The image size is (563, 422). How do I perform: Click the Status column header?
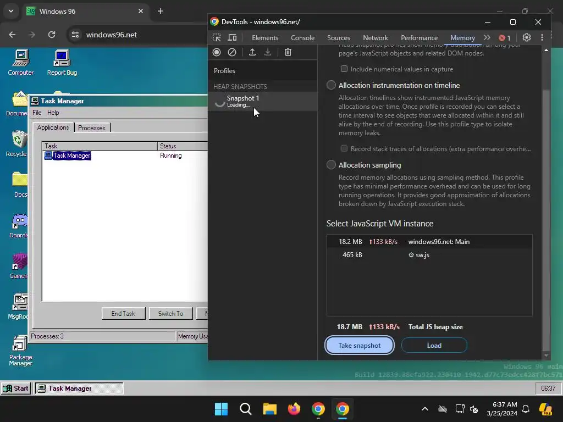tap(183, 146)
